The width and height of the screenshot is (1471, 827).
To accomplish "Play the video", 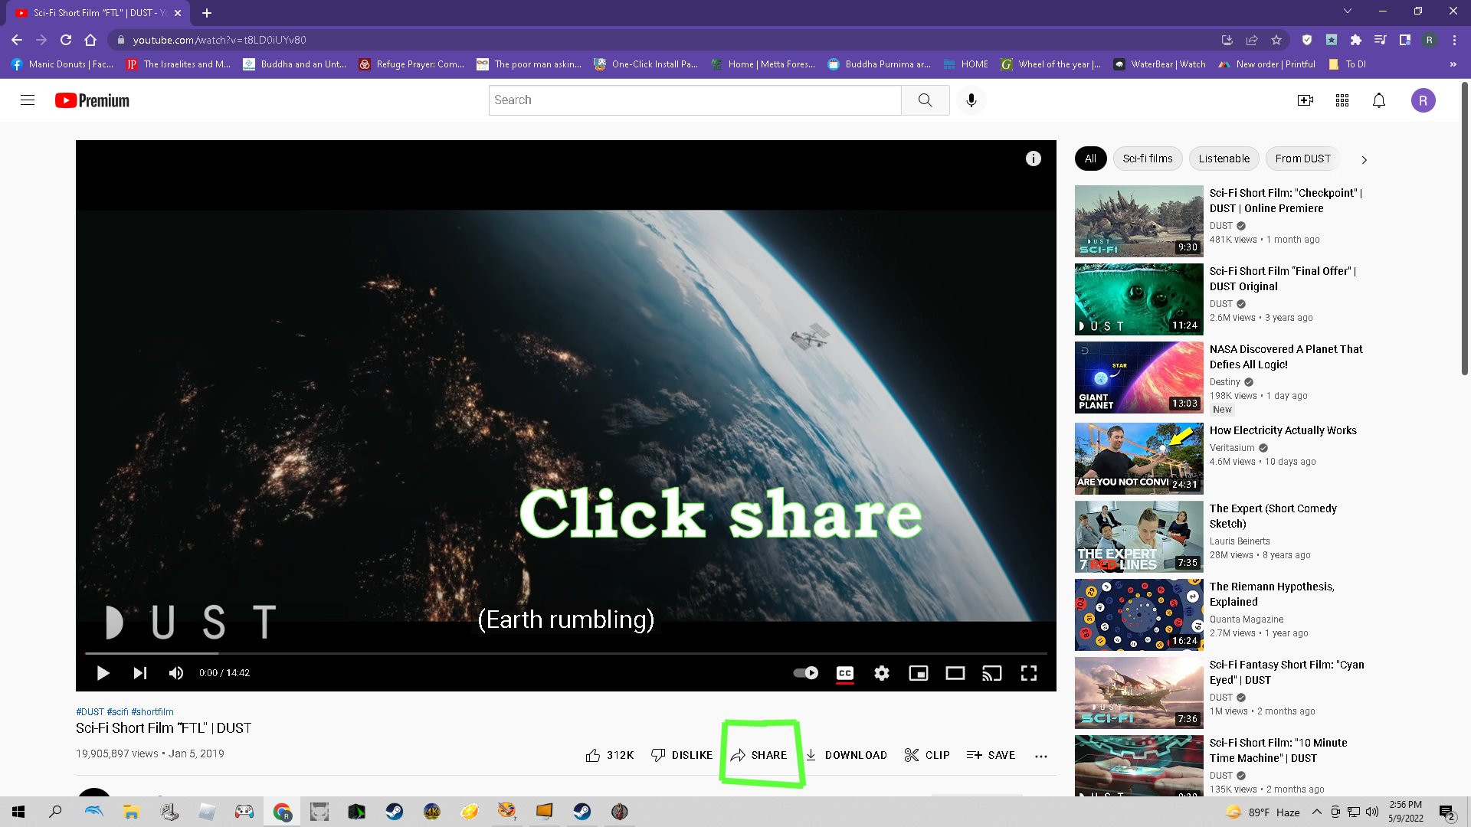I will click(103, 673).
